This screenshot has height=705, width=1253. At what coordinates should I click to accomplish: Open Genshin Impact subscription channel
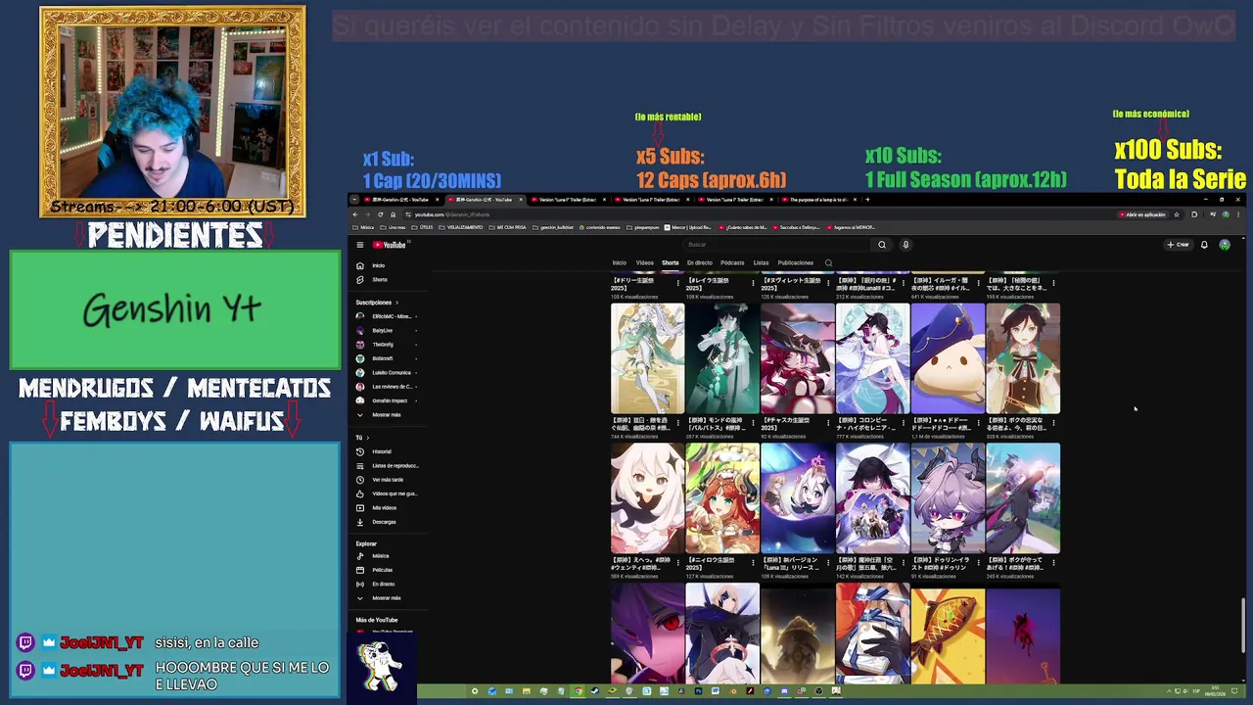(388, 400)
